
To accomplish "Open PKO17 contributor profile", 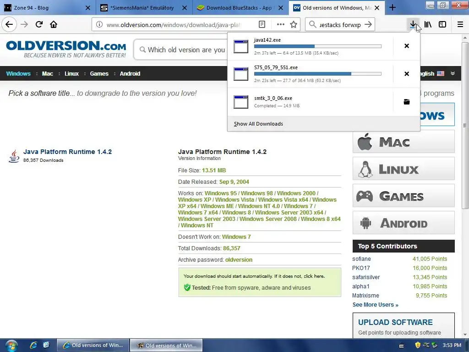I will point(361,268).
